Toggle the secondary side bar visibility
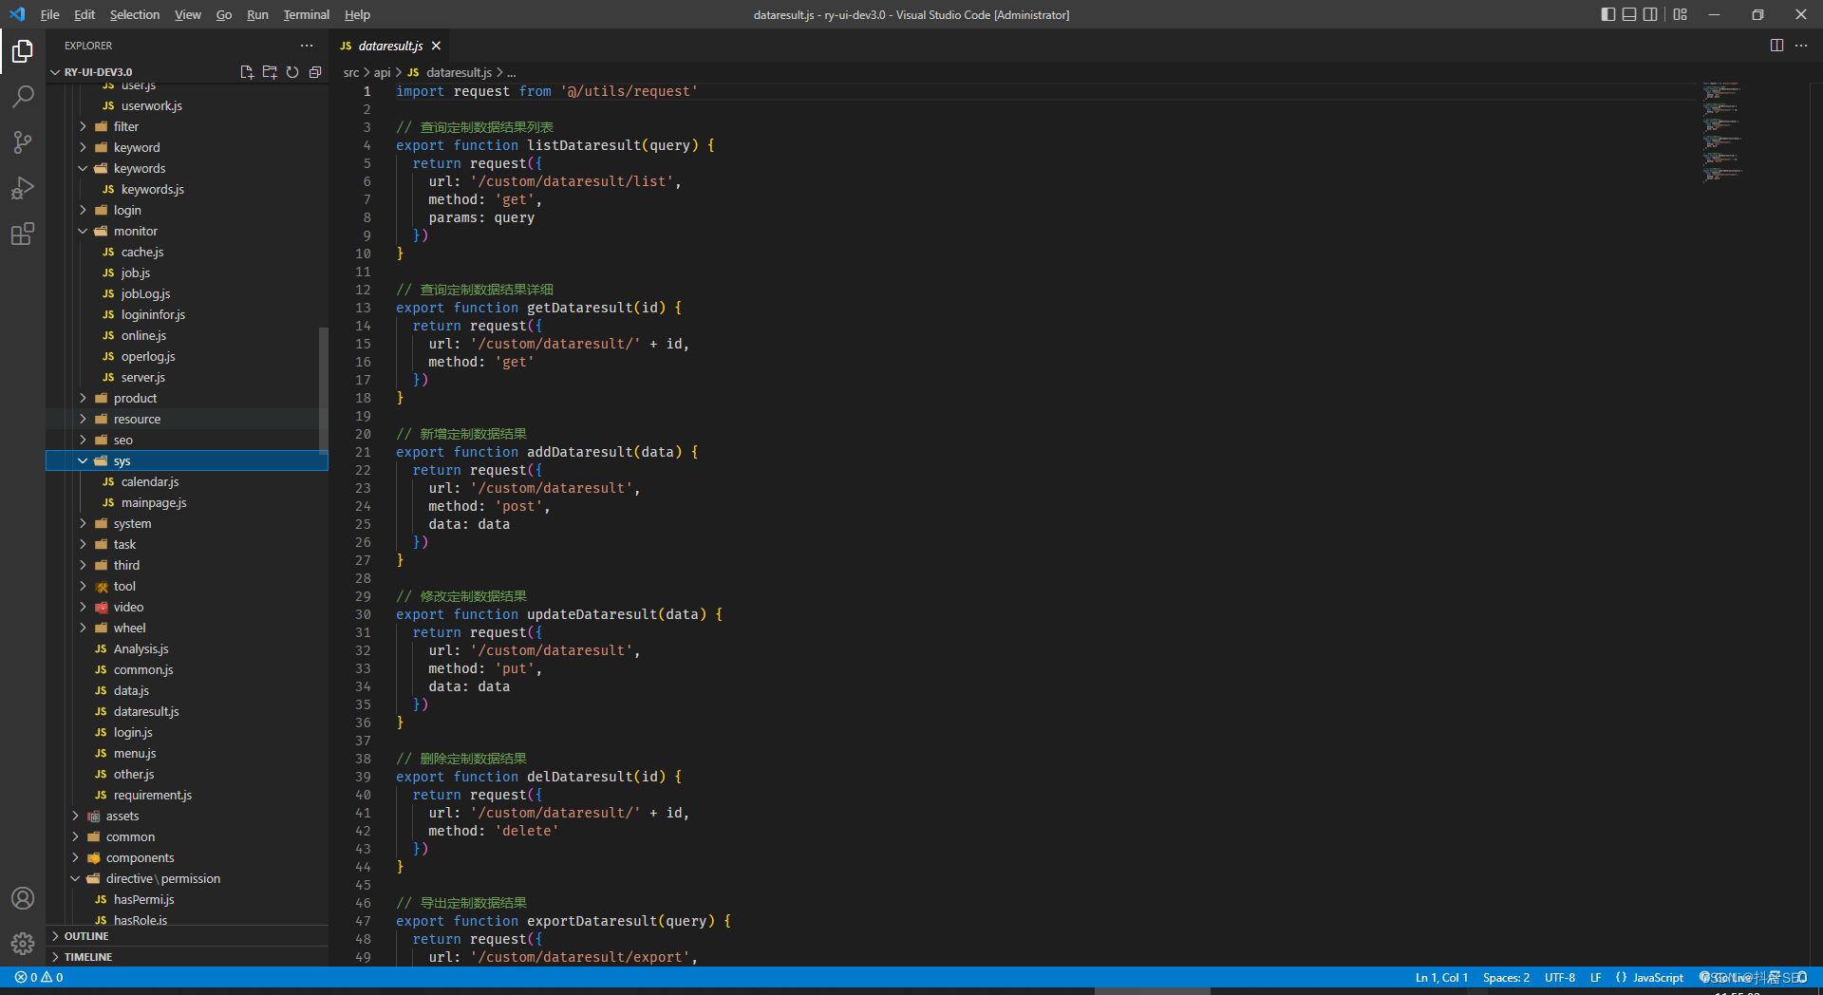This screenshot has height=995, width=1823. point(1650,14)
